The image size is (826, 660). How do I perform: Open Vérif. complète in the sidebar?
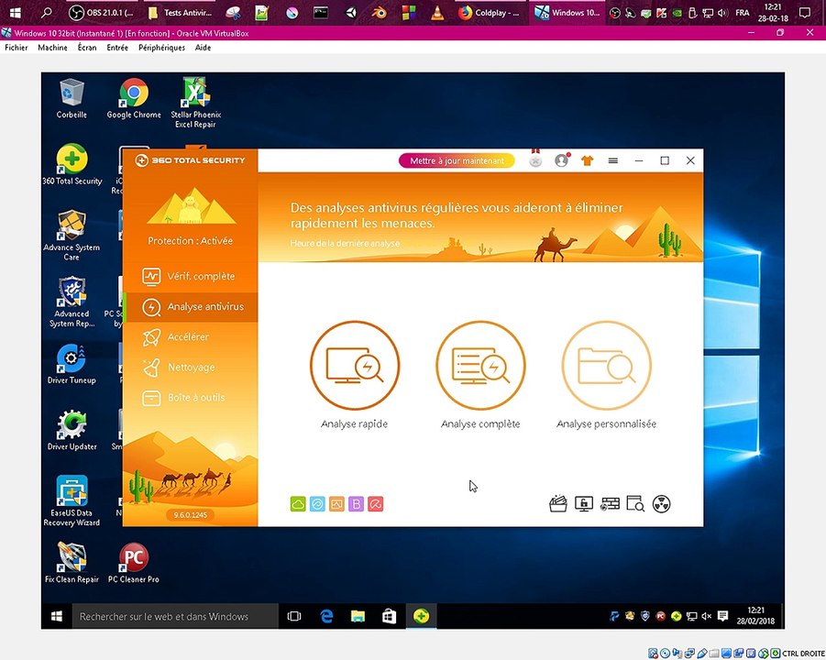point(190,276)
